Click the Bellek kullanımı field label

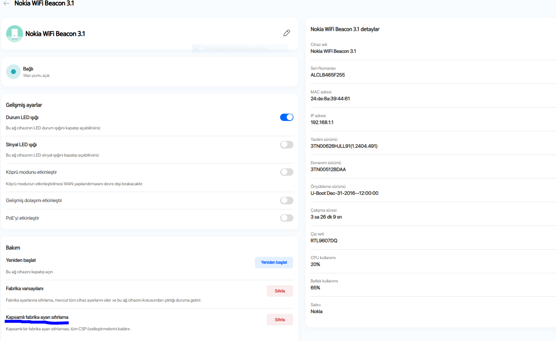pyautogui.click(x=324, y=281)
